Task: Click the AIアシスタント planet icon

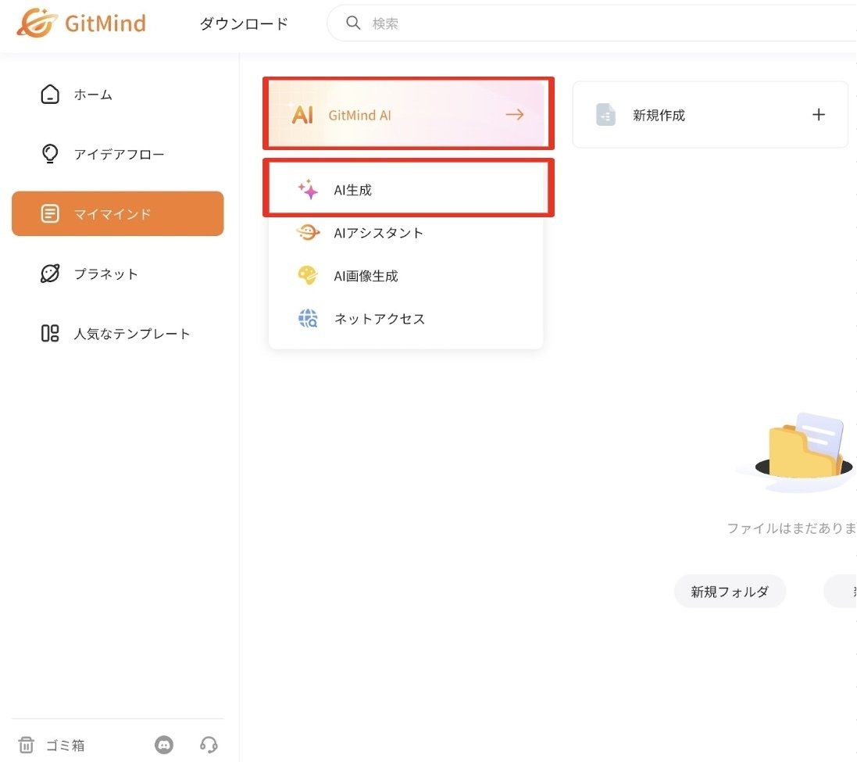Action: coord(308,232)
